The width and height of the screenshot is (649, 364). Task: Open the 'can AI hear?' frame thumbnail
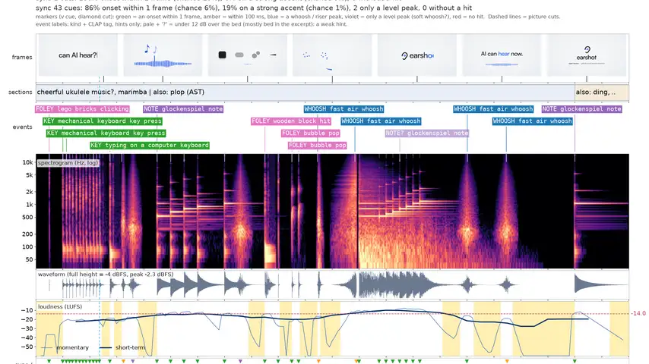78,55
